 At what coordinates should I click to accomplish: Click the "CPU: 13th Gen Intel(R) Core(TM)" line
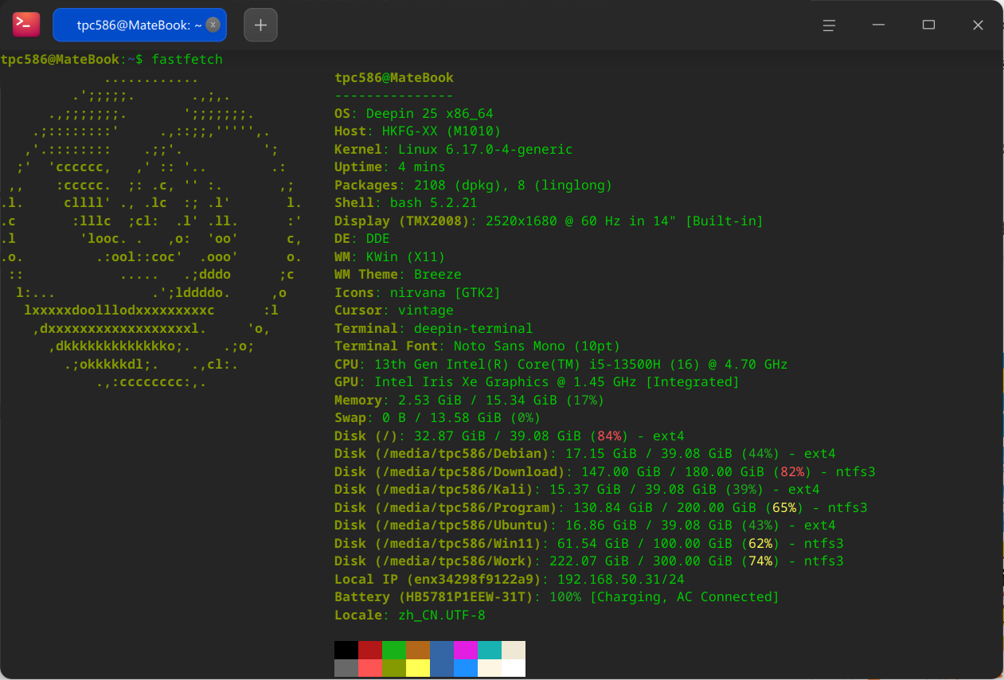tap(561, 364)
